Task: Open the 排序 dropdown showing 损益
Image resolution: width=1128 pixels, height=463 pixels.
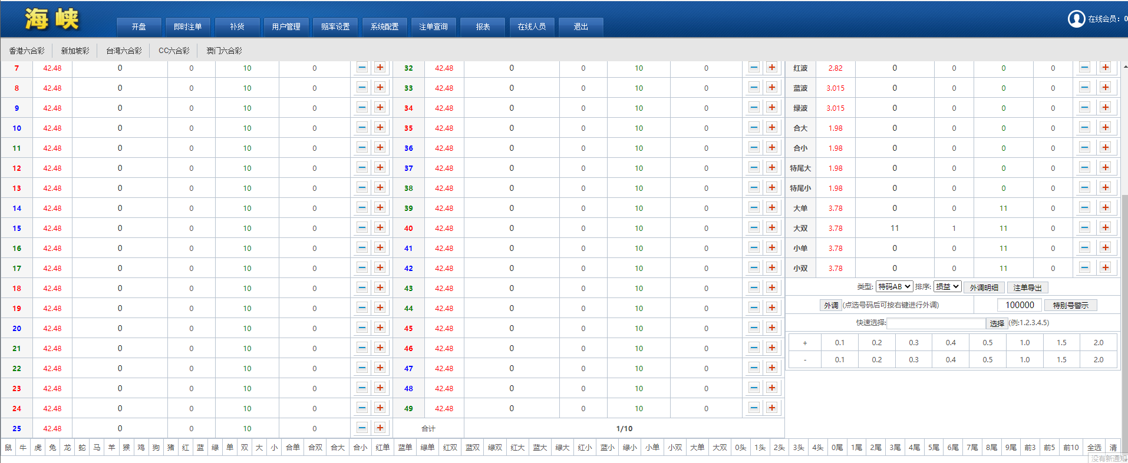Action: pos(947,287)
